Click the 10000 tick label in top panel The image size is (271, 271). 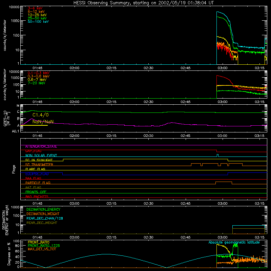pos(14,7)
